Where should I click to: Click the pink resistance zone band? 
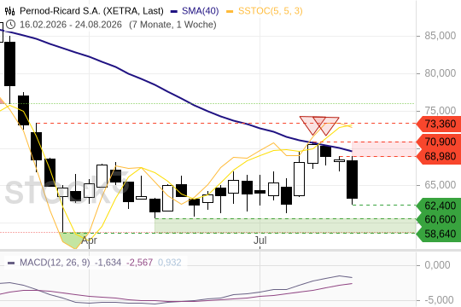pos(384,149)
